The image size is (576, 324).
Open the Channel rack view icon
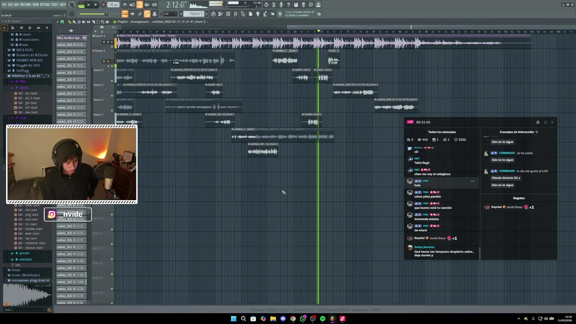point(228,14)
